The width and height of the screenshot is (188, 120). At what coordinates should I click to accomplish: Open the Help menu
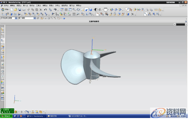78,5
